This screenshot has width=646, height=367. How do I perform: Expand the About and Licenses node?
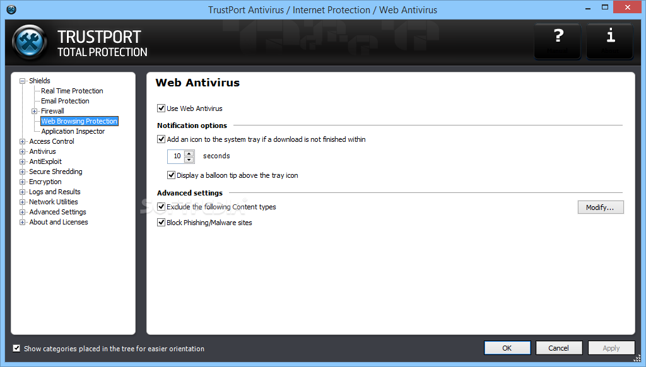coord(22,222)
